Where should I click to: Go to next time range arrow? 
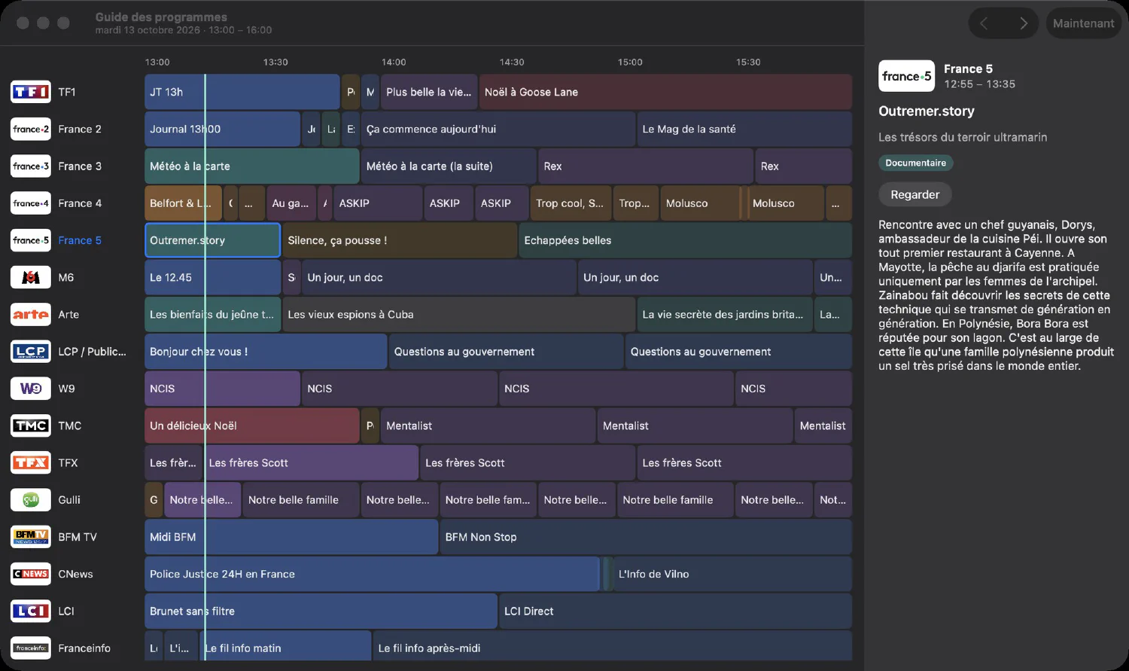pos(1023,23)
